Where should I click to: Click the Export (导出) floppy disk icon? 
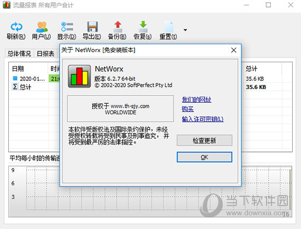[x=92, y=27]
